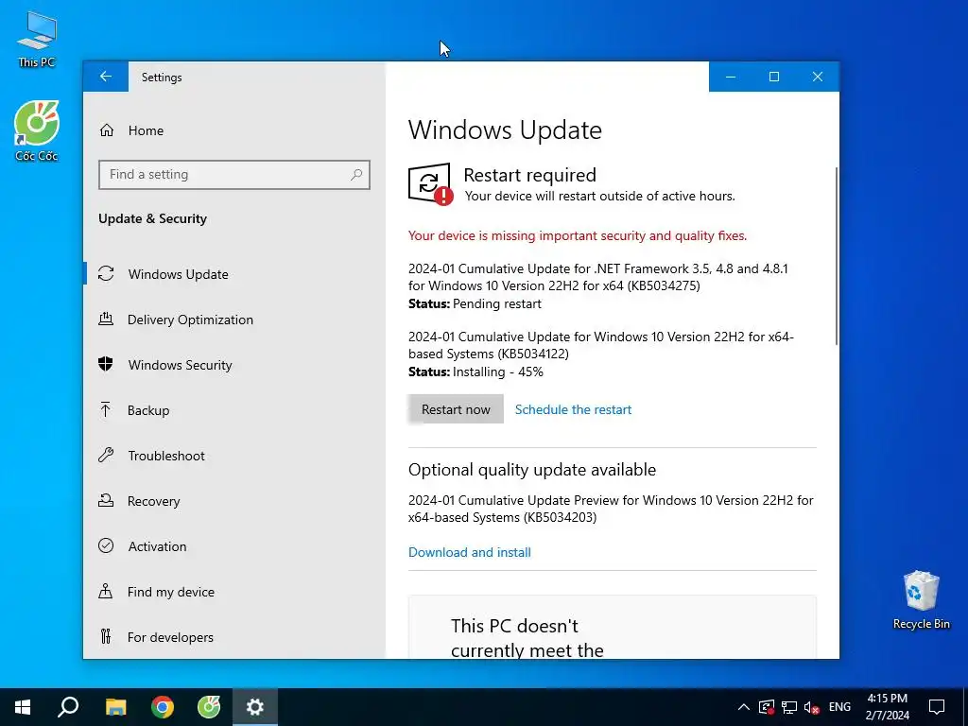The height and width of the screenshot is (726, 968).
Task: Click the KB5034275 update description text
Action: (x=597, y=277)
